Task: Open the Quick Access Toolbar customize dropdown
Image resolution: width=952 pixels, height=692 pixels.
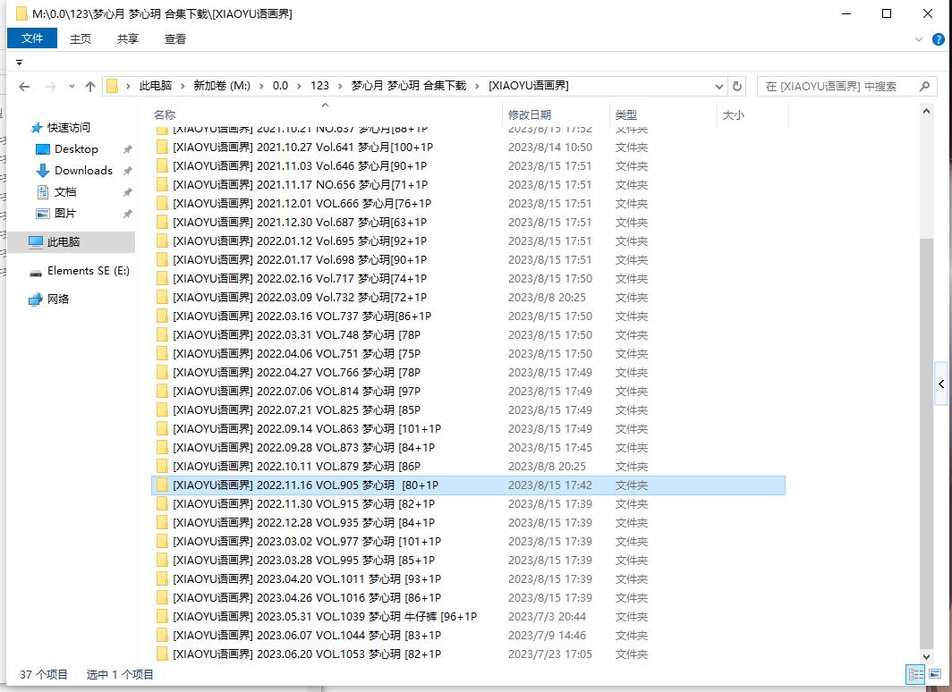Action: pos(19,63)
